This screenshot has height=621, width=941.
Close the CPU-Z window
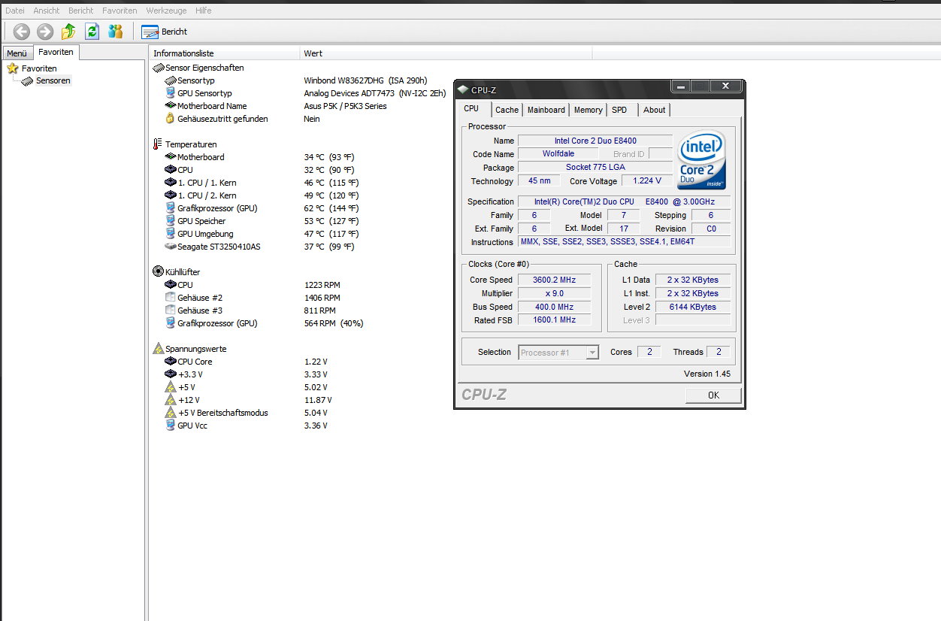(725, 86)
